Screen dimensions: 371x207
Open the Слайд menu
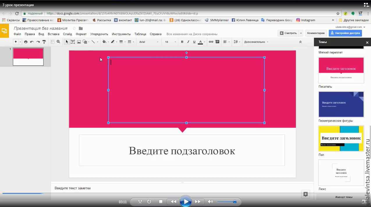(x=68, y=34)
